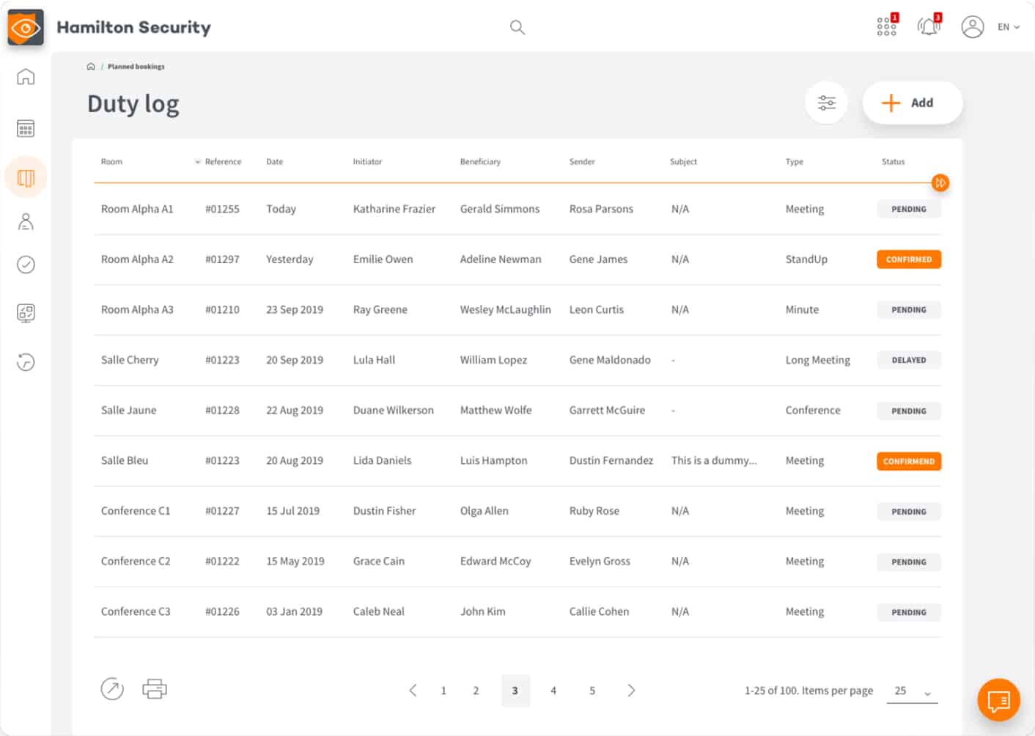Click the Salle Jaune room cell
This screenshot has height=736, width=1035.
tap(129, 411)
